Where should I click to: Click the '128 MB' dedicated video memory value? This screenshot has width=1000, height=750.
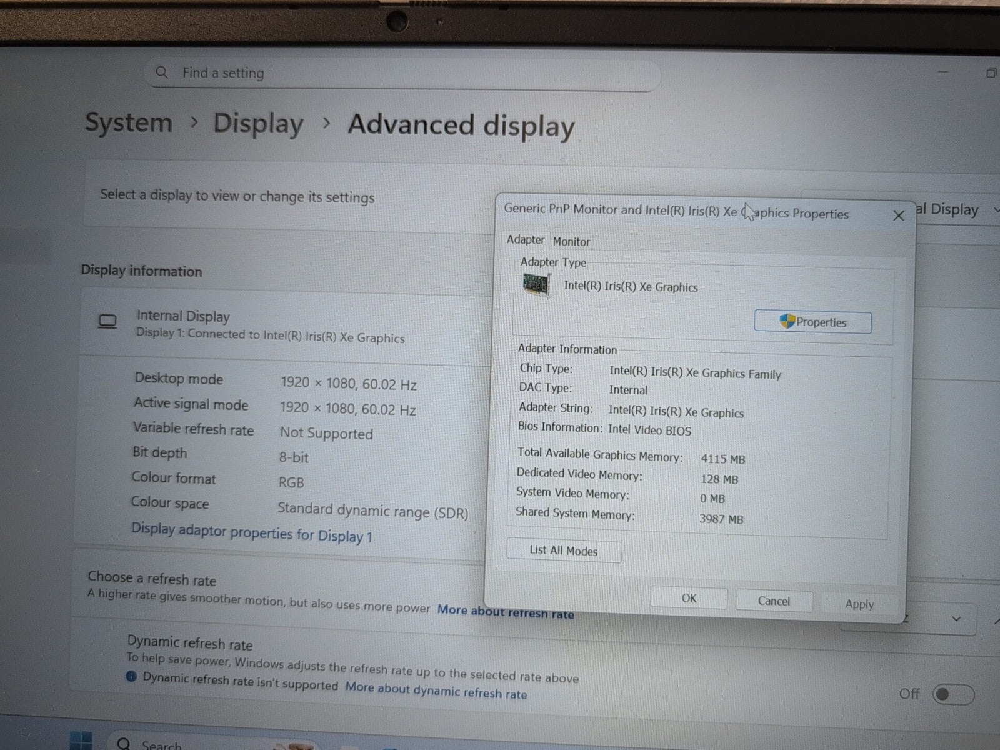[x=719, y=479]
